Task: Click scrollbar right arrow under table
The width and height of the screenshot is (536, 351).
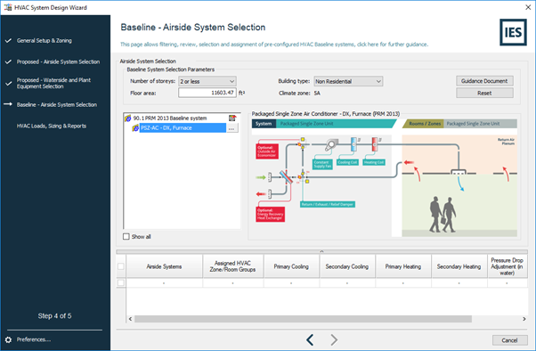Action: pos(524,319)
